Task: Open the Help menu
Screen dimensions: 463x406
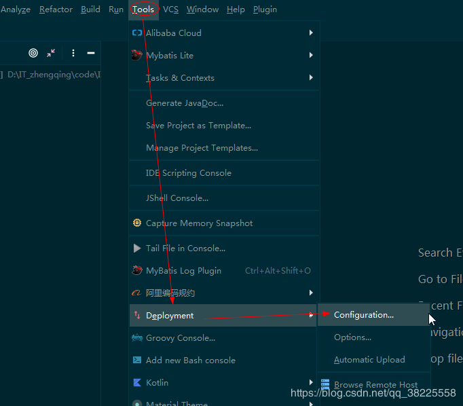Action: 236,10
